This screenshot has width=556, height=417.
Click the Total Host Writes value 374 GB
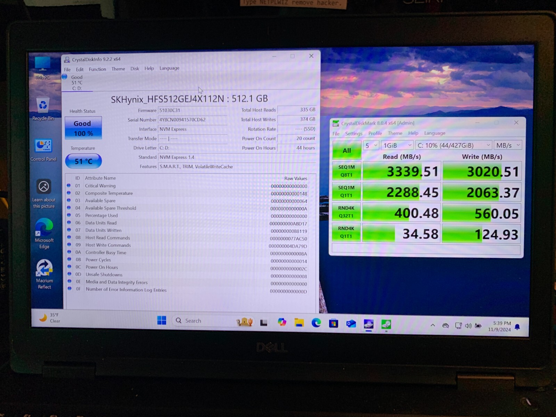[296, 119]
